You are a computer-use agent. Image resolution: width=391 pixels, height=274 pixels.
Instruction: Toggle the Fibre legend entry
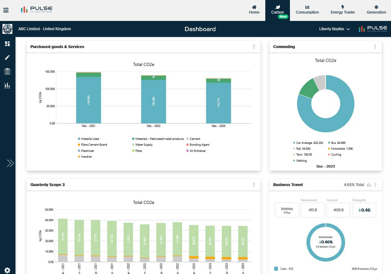point(137,151)
